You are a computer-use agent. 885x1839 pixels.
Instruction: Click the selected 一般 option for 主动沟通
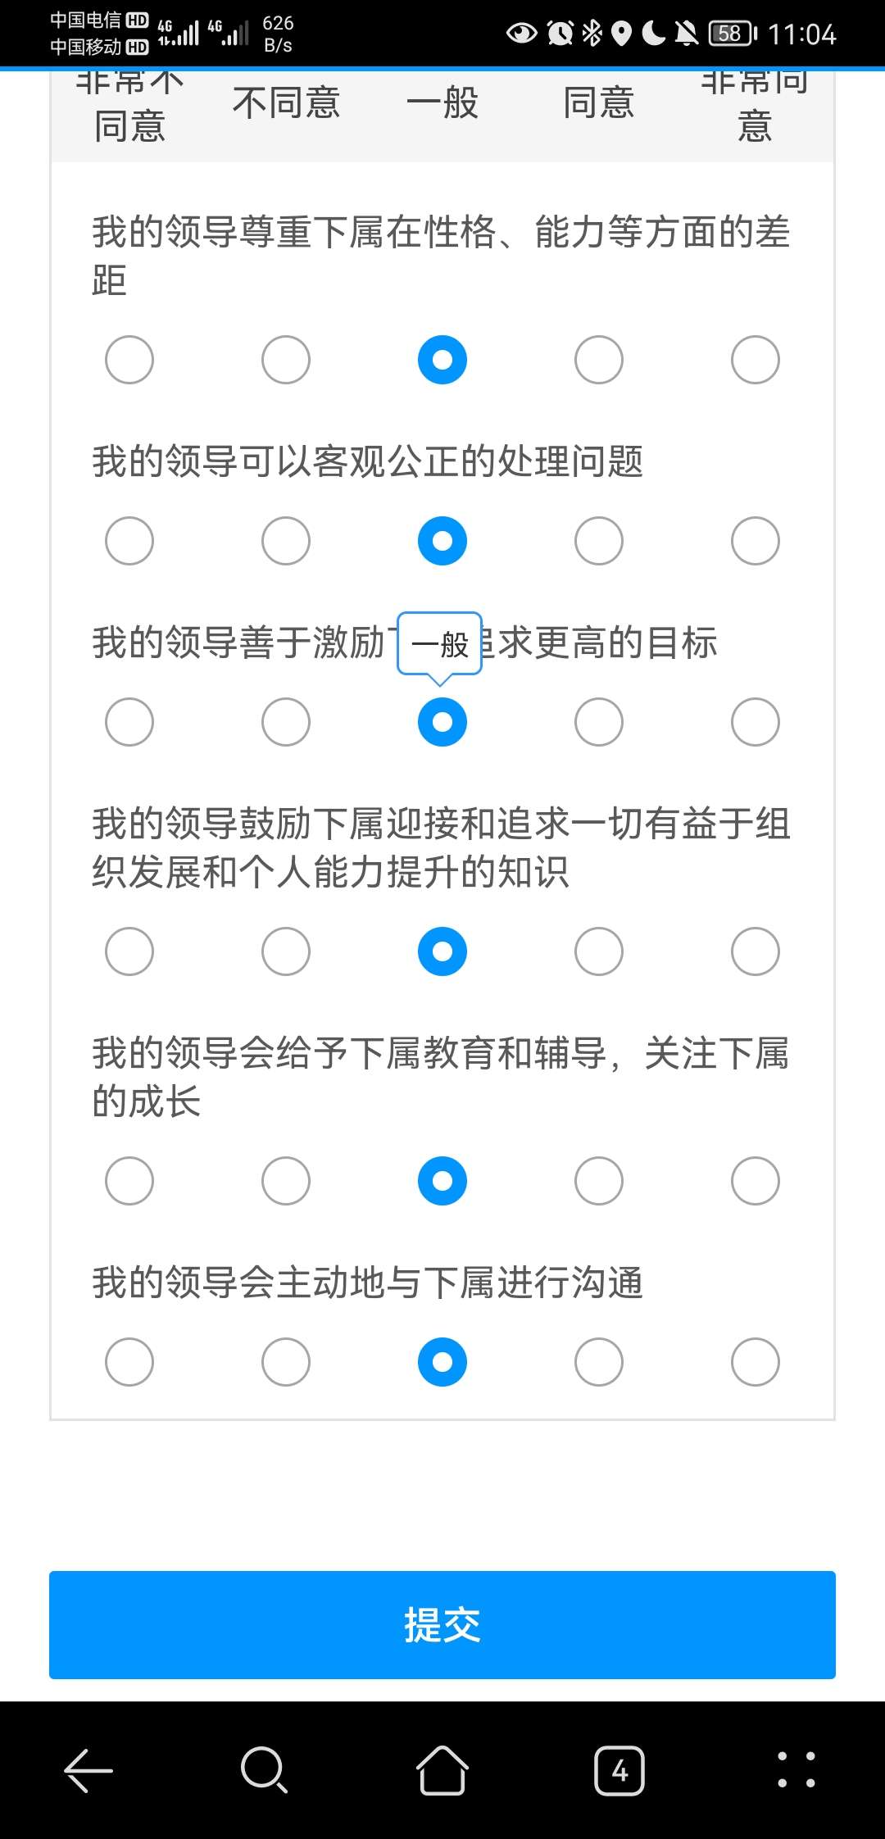coord(442,1362)
